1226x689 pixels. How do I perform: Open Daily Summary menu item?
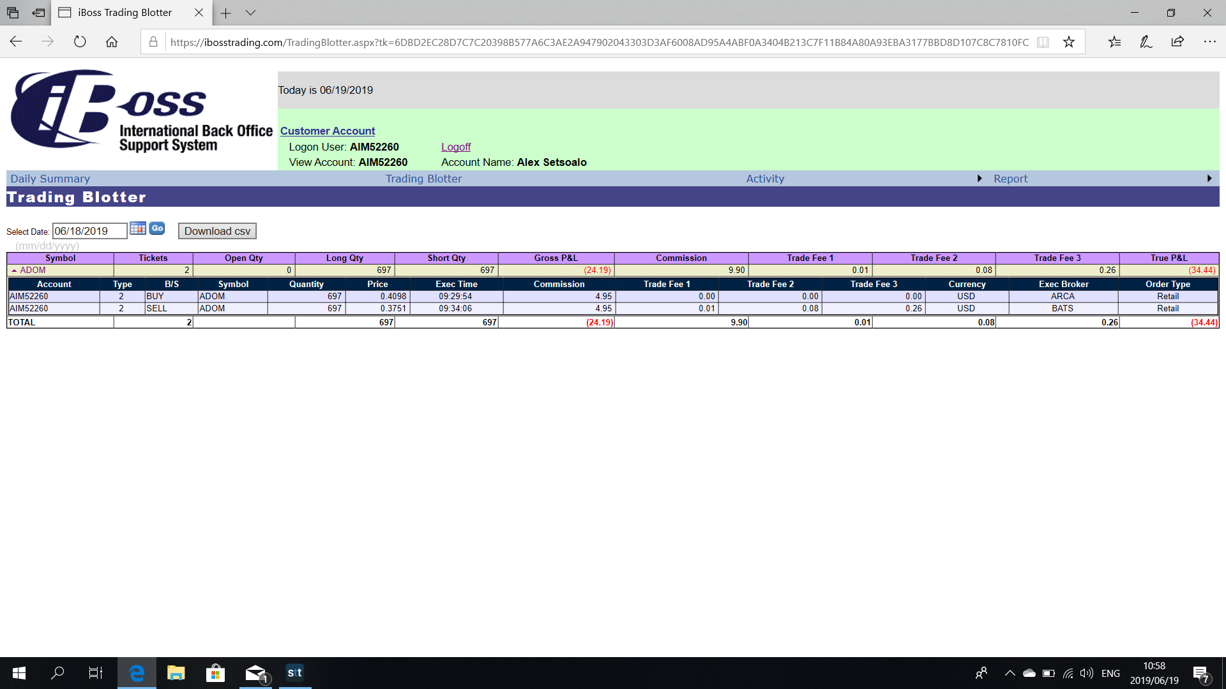pyautogui.click(x=50, y=179)
